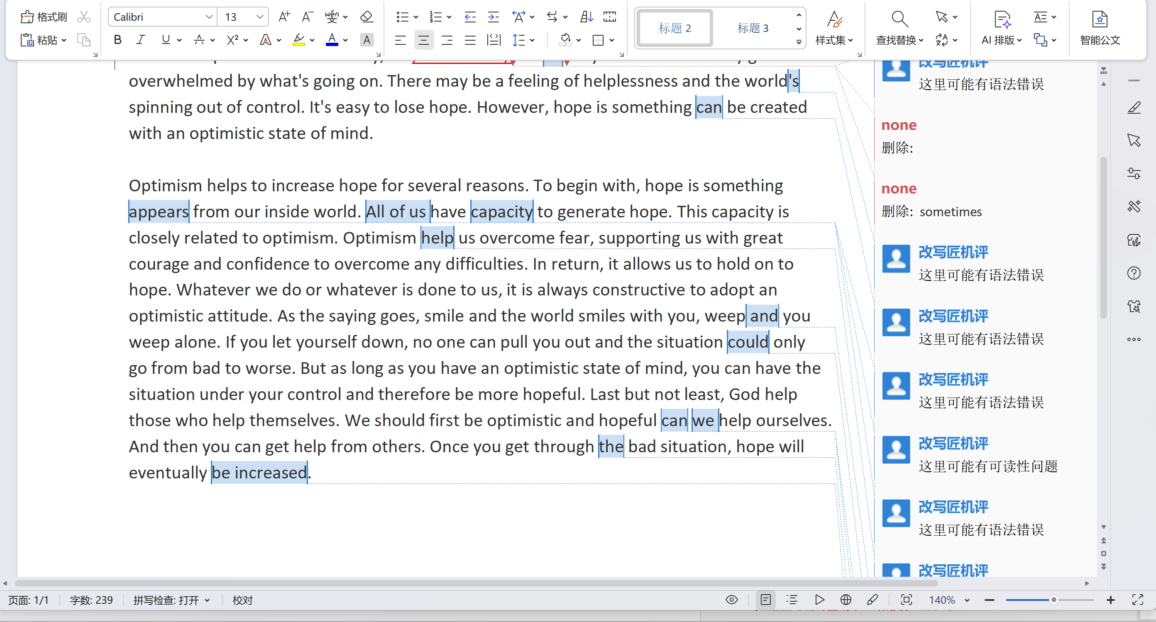Apply the 标题 2 heading style

point(675,28)
